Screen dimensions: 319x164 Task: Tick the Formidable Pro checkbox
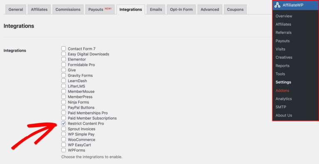click(x=64, y=65)
